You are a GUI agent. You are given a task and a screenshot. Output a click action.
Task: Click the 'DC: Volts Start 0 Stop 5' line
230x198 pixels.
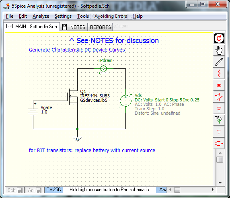(167, 100)
